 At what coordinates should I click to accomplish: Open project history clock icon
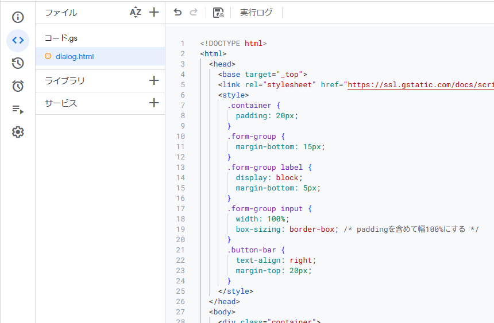pyautogui.click(x=18, y=63)
